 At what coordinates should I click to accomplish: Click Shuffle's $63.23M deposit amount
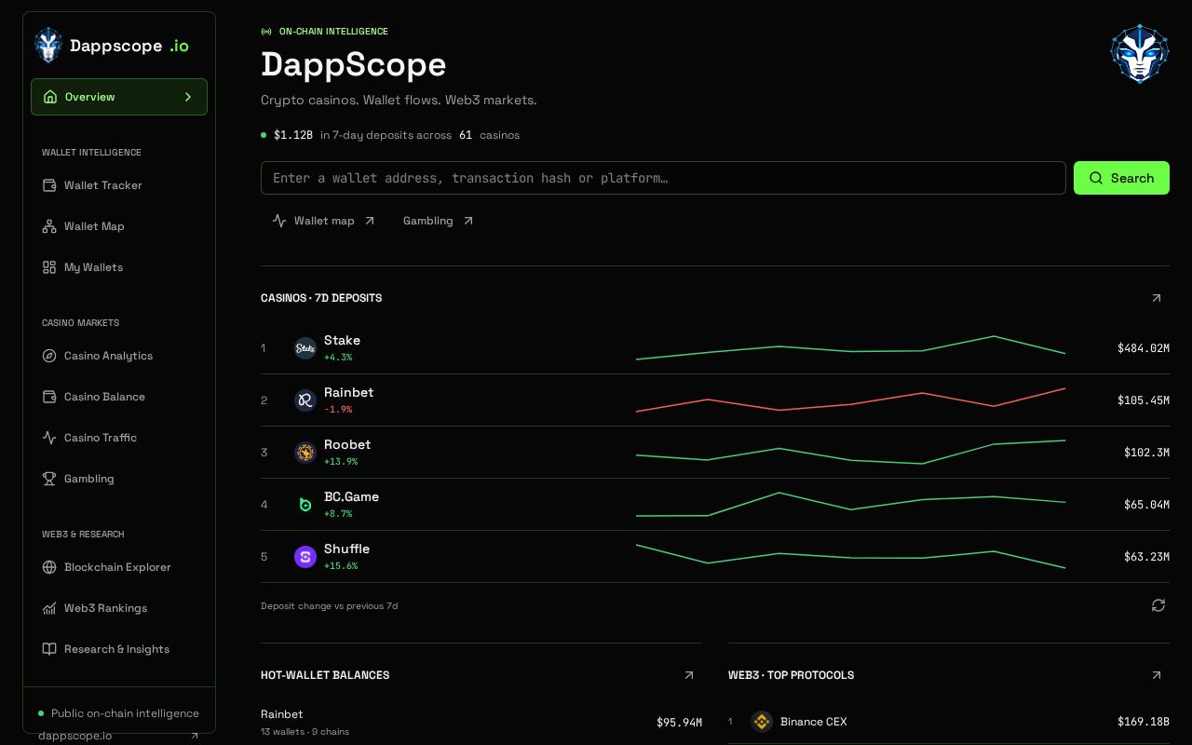coord(1146,557)
